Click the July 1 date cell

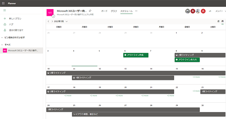coord(187,39)
